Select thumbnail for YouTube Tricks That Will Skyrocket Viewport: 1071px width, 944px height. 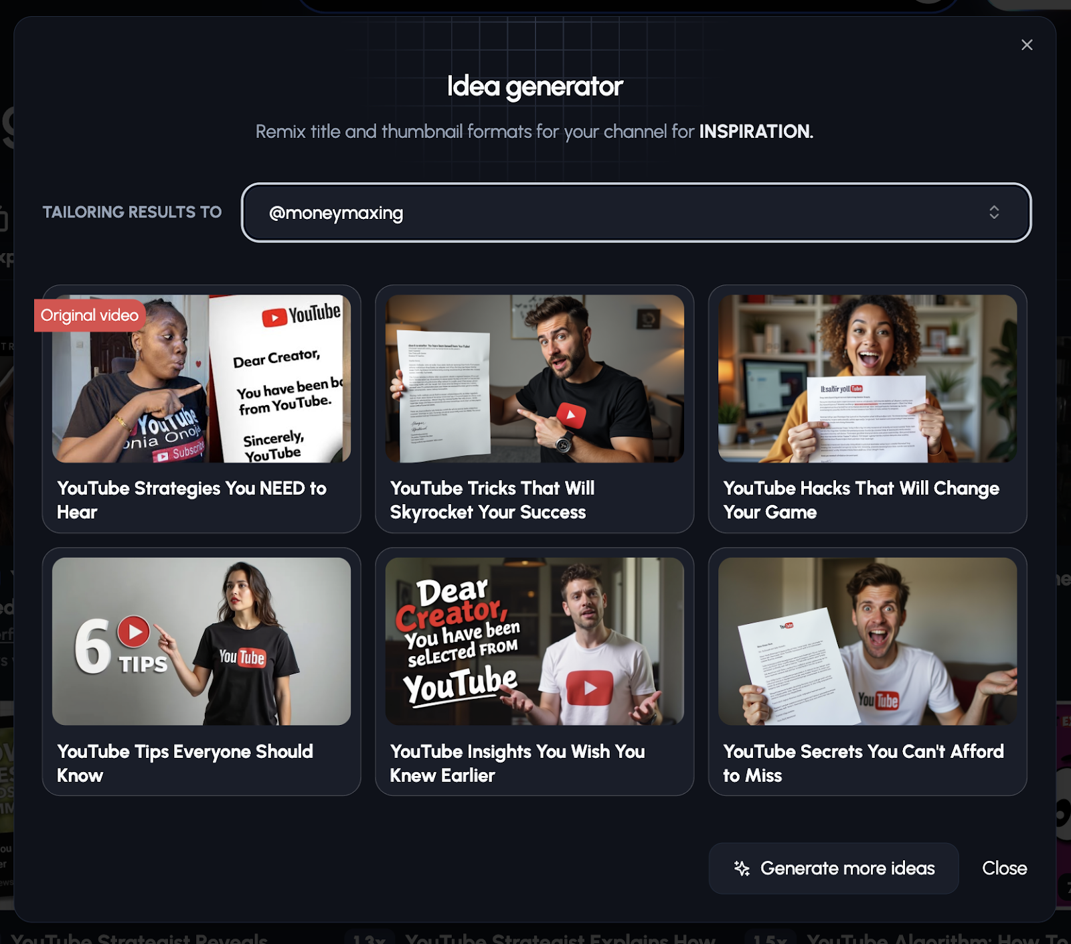tap(535, 379)
